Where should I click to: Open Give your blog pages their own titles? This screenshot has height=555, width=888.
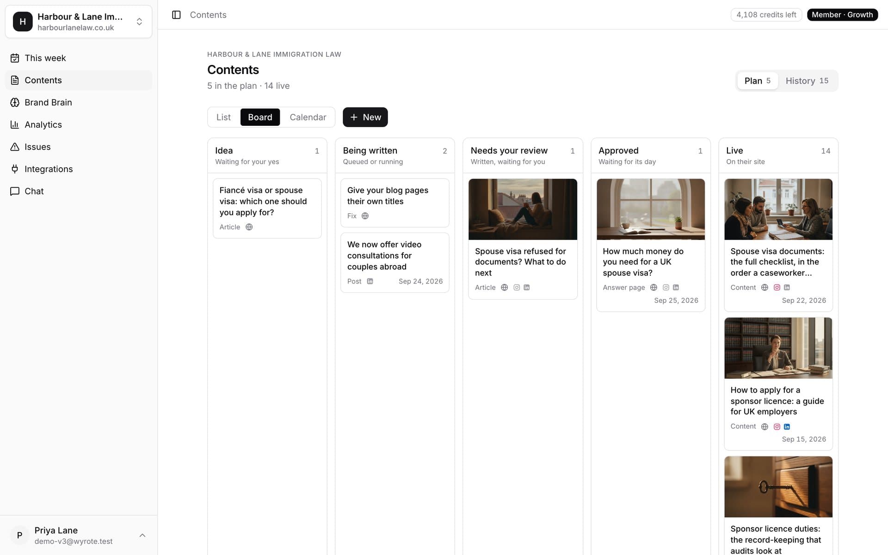(x=395, y=203)
